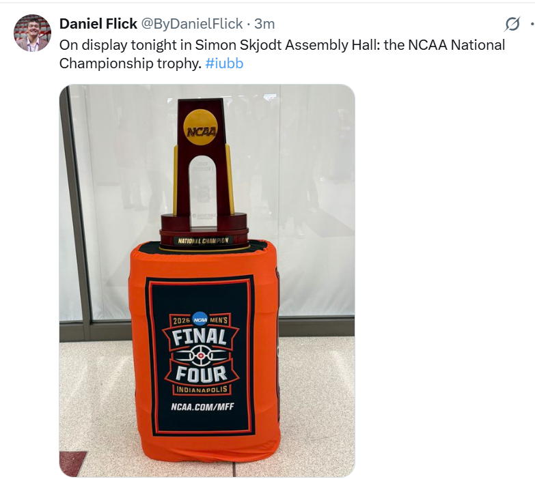
Task: Open the post's more options menu
Action: coord(532,25)
